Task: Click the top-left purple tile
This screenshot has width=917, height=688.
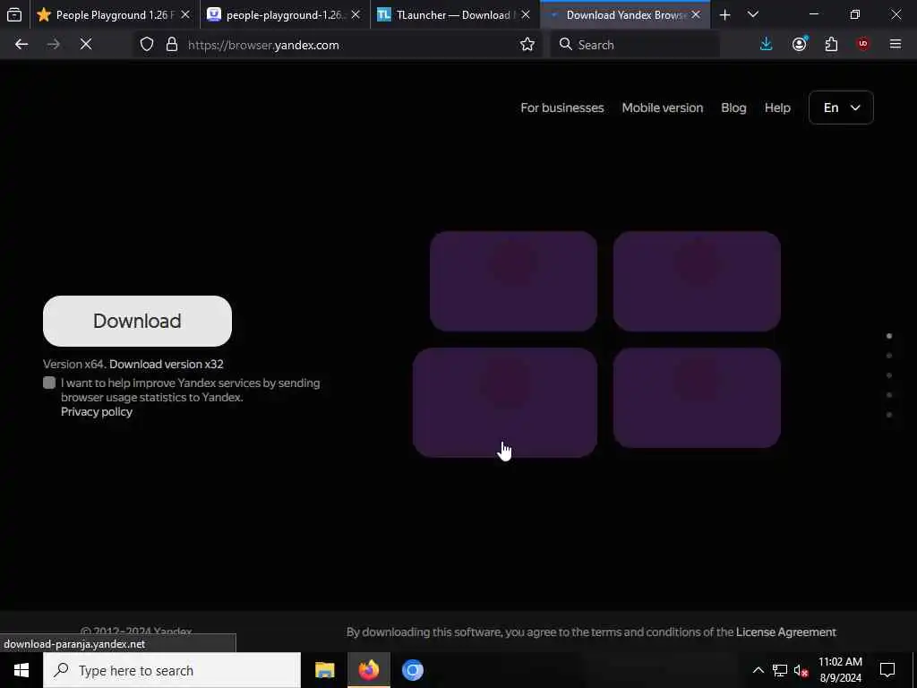Action: pyautogui.click(x=513, y=280)
